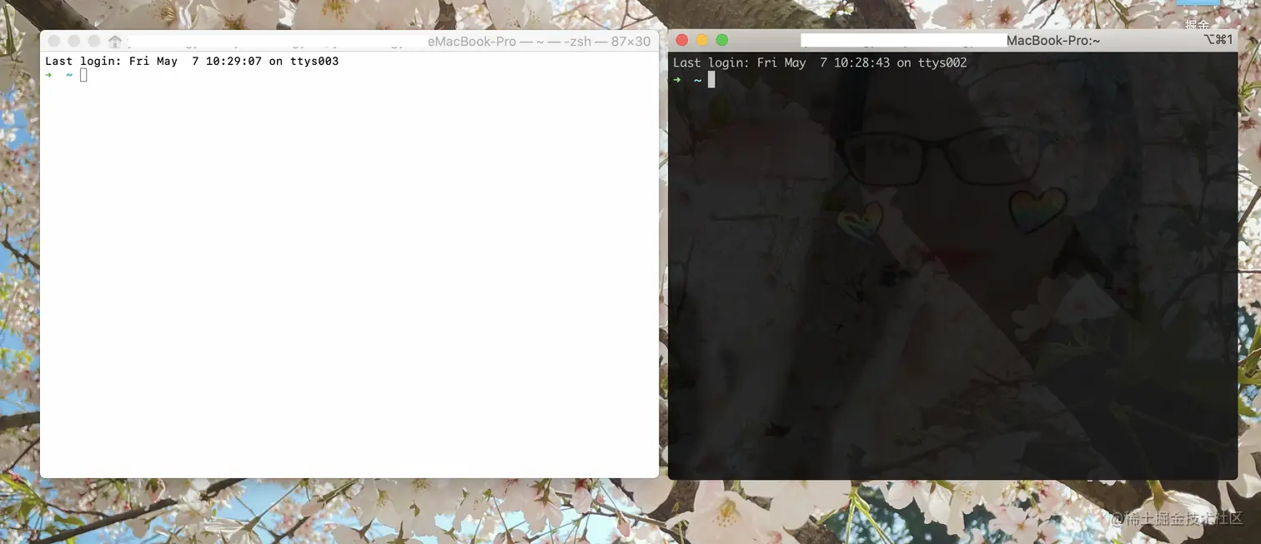Image resolution: width=1261 pixels, height=544 pixels.
Task: Click the cursor at the white terminal prompt
Action: [x=83, y=76]
